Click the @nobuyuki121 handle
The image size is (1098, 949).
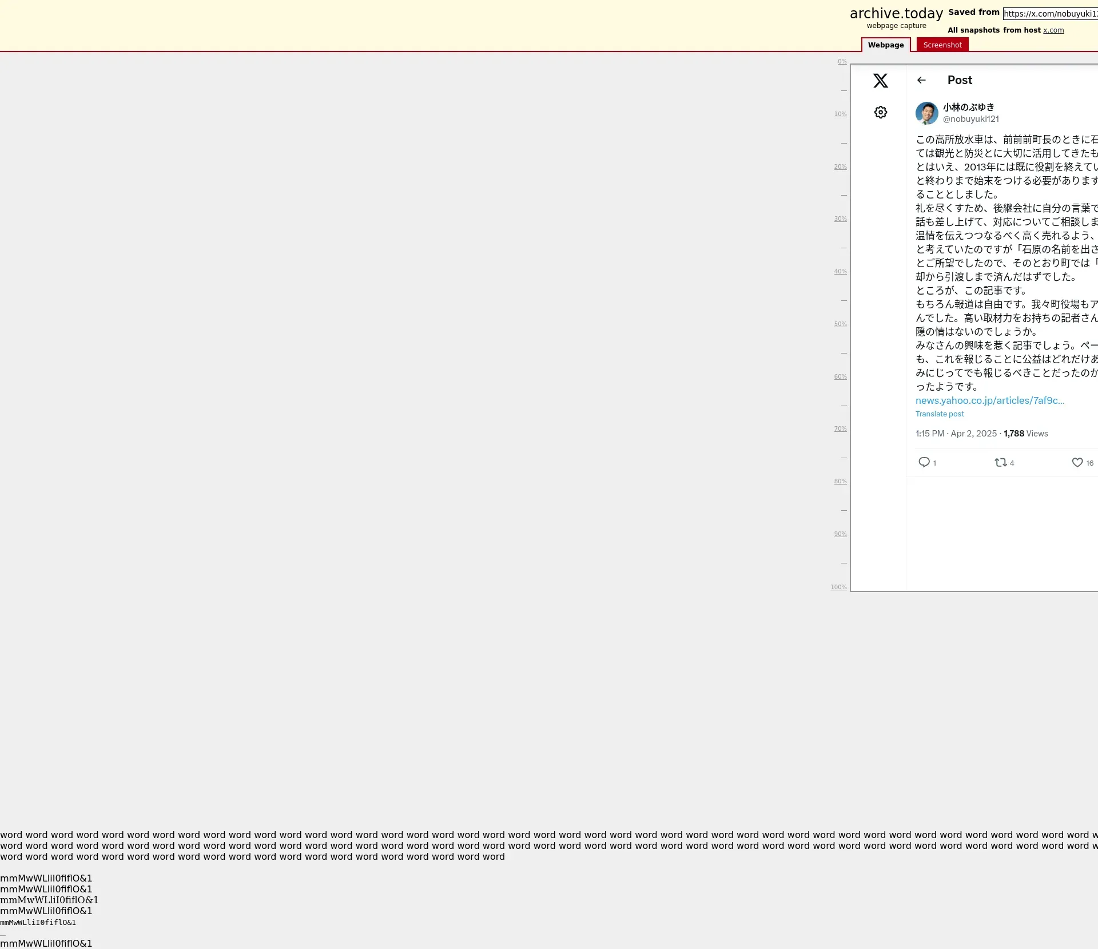click(970, 119)
